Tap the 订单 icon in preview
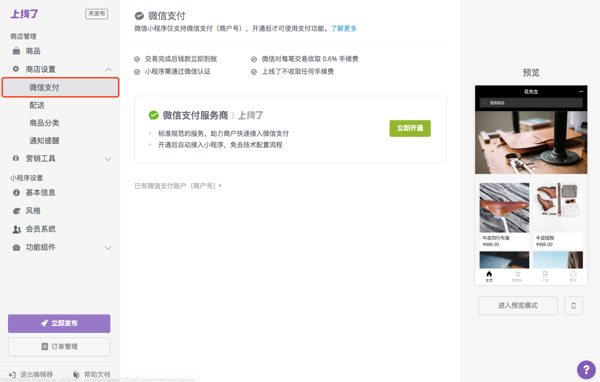Screen dimensions: 600x382 point(545,274)
